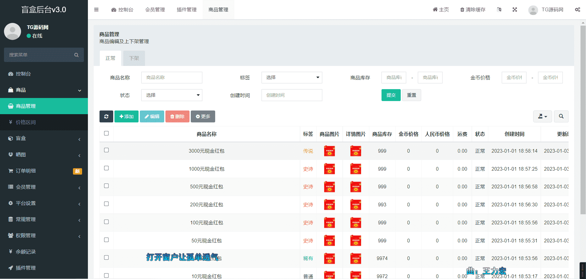Viewport: 586px width, 279px height.
Task: Click the 添加 button
Action: click(x=126, y=116)
